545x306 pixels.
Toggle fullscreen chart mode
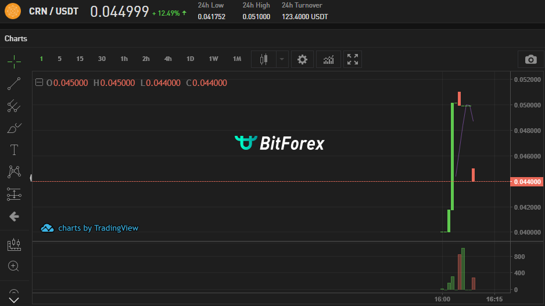coord(353,59)
